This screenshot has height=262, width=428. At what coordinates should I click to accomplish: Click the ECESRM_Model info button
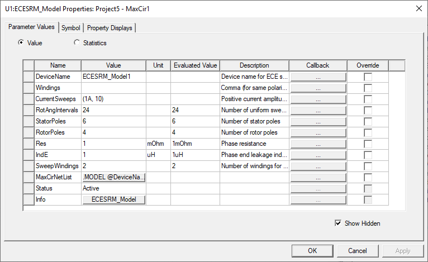coord(113,199)
